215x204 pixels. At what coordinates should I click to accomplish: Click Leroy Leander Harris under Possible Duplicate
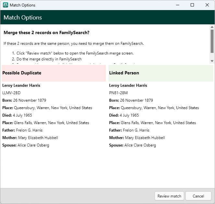[21, 85]
